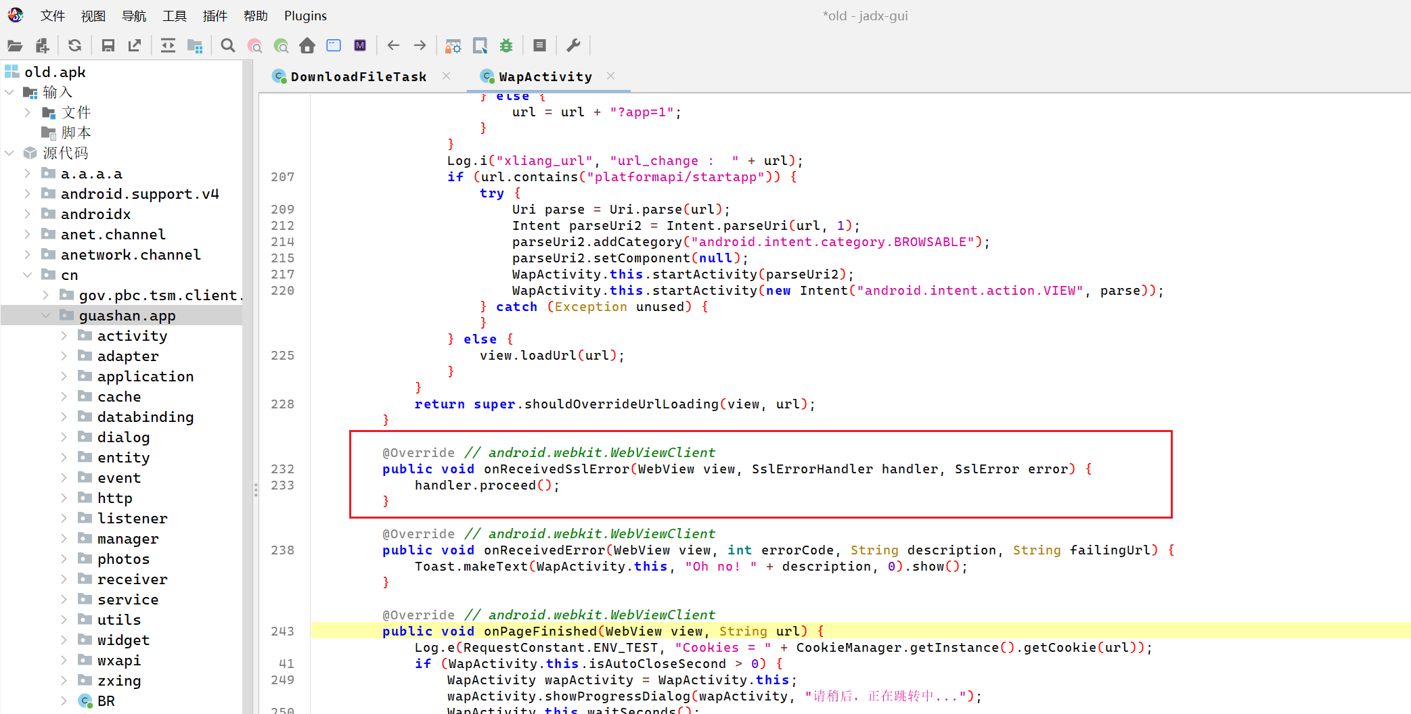Open the 导航 menu
Screen dimensions: 1411x714
point(133,16)
